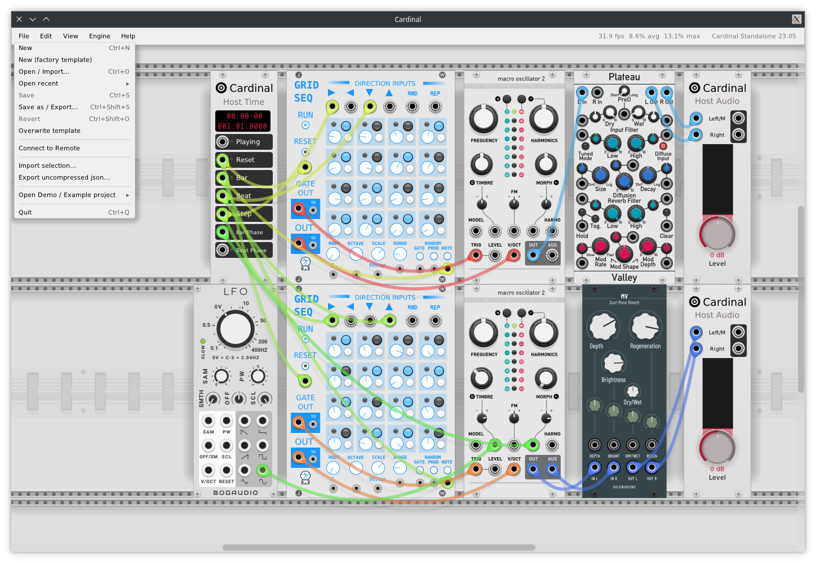Click the REP direction input jack on upper Grid Seq
The image size is (816, 563).
[435, 106]
